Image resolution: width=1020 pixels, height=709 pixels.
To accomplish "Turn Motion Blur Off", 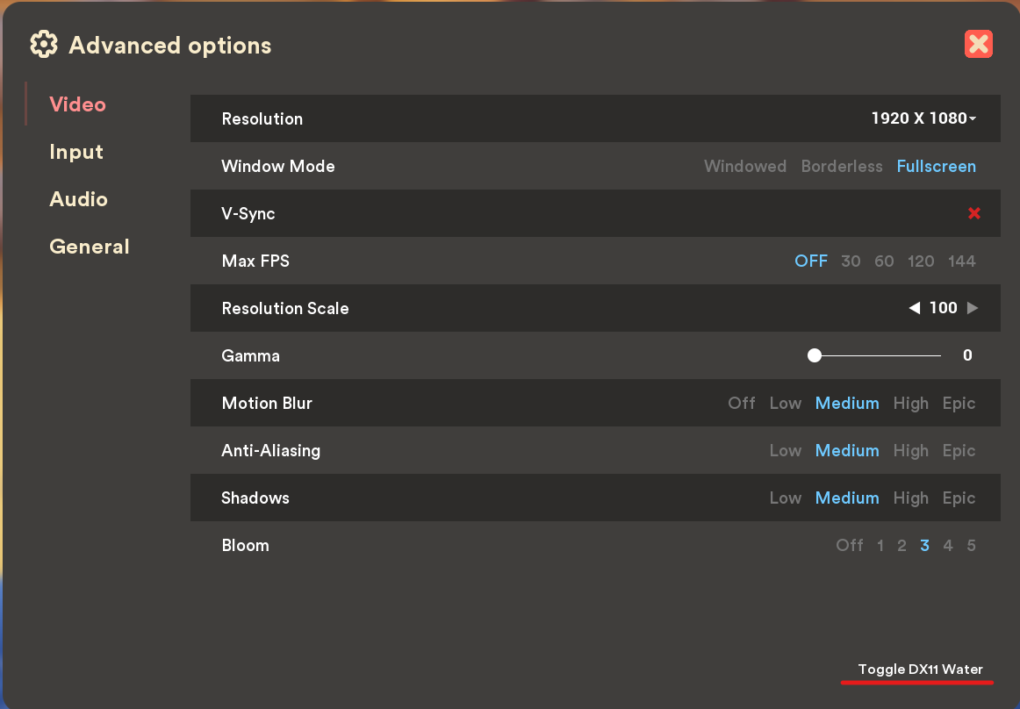I will [x=741, y=403].
